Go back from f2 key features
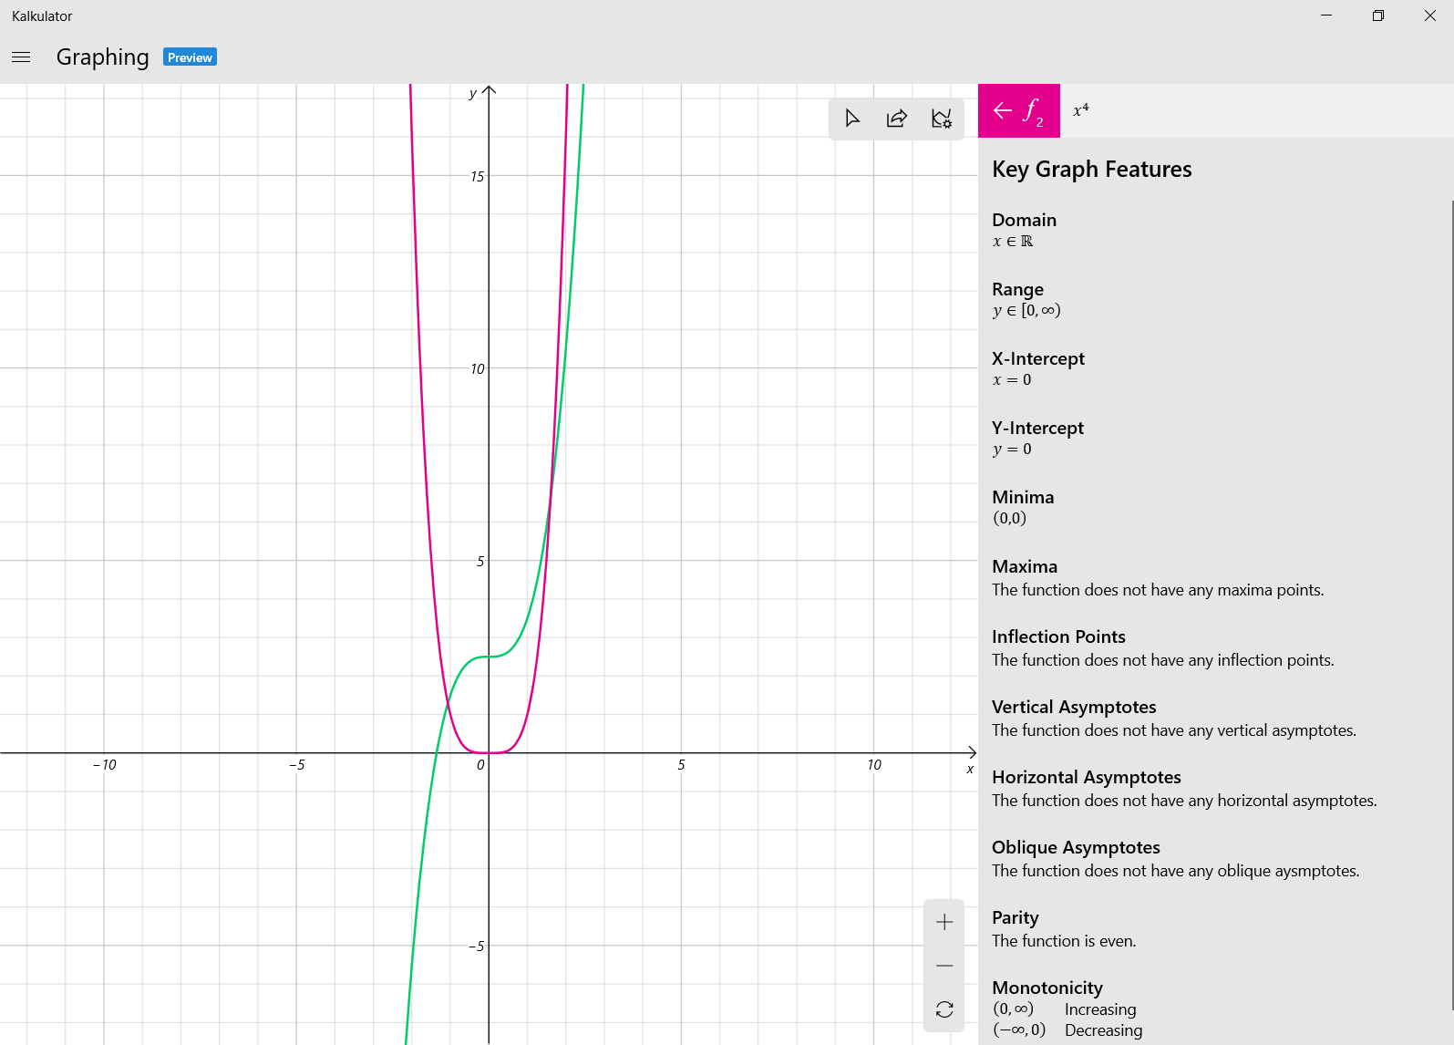The width and height of the screenshot is (1454, 1045). pyautogui.click(x=1019, y=110)
